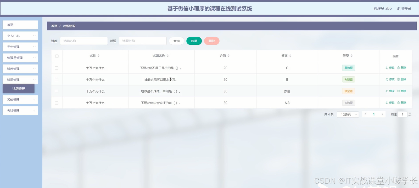Image resolution: width=419 pixels, height=188 pixels.
Task: Go to previous page with left arrow
Action: pos(365,114)
